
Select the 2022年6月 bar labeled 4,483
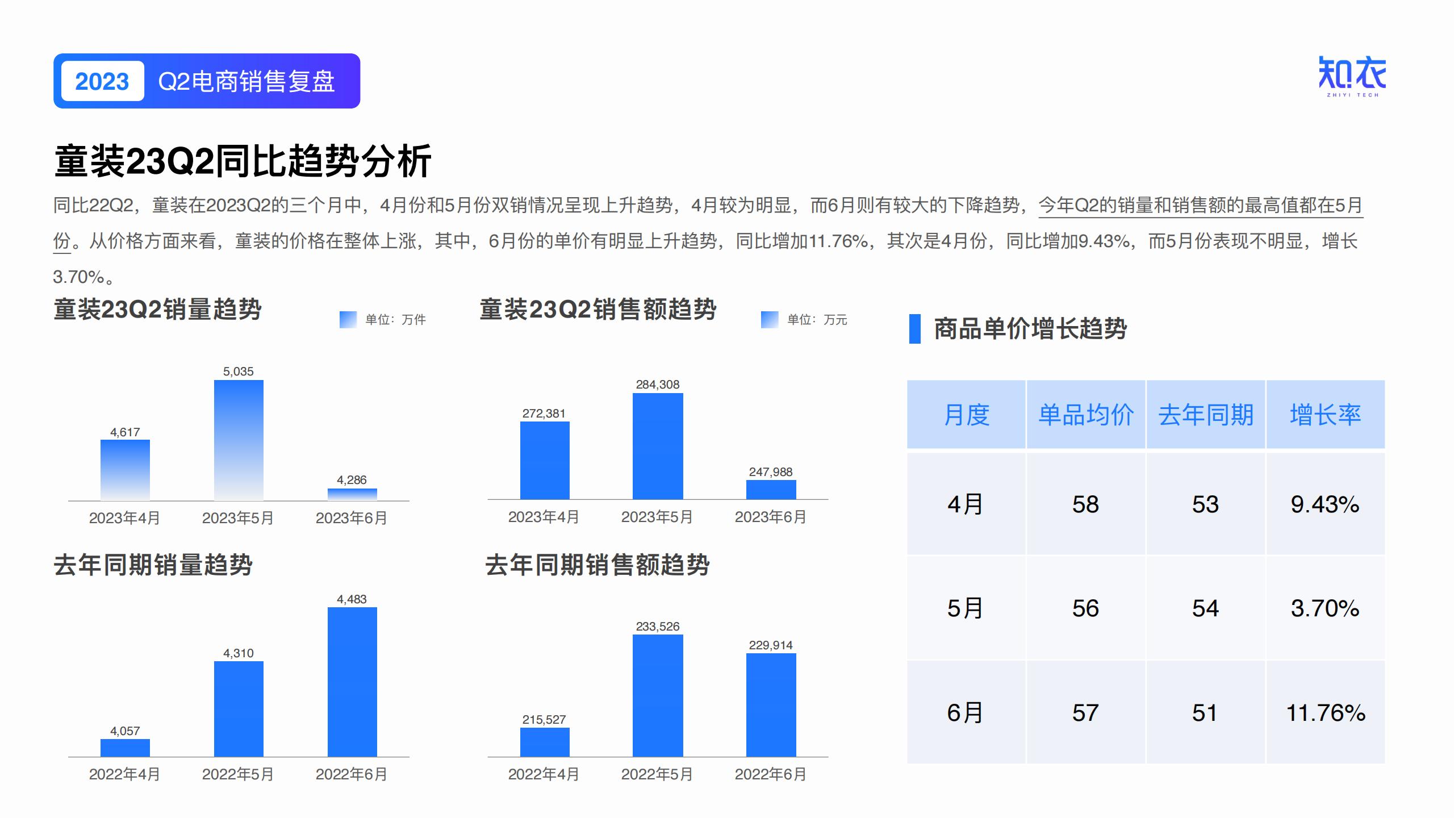tap(352, 682)
